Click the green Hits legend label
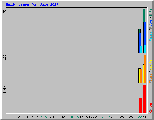This screenshot has width=154, height=120. [x=151, y=12]
